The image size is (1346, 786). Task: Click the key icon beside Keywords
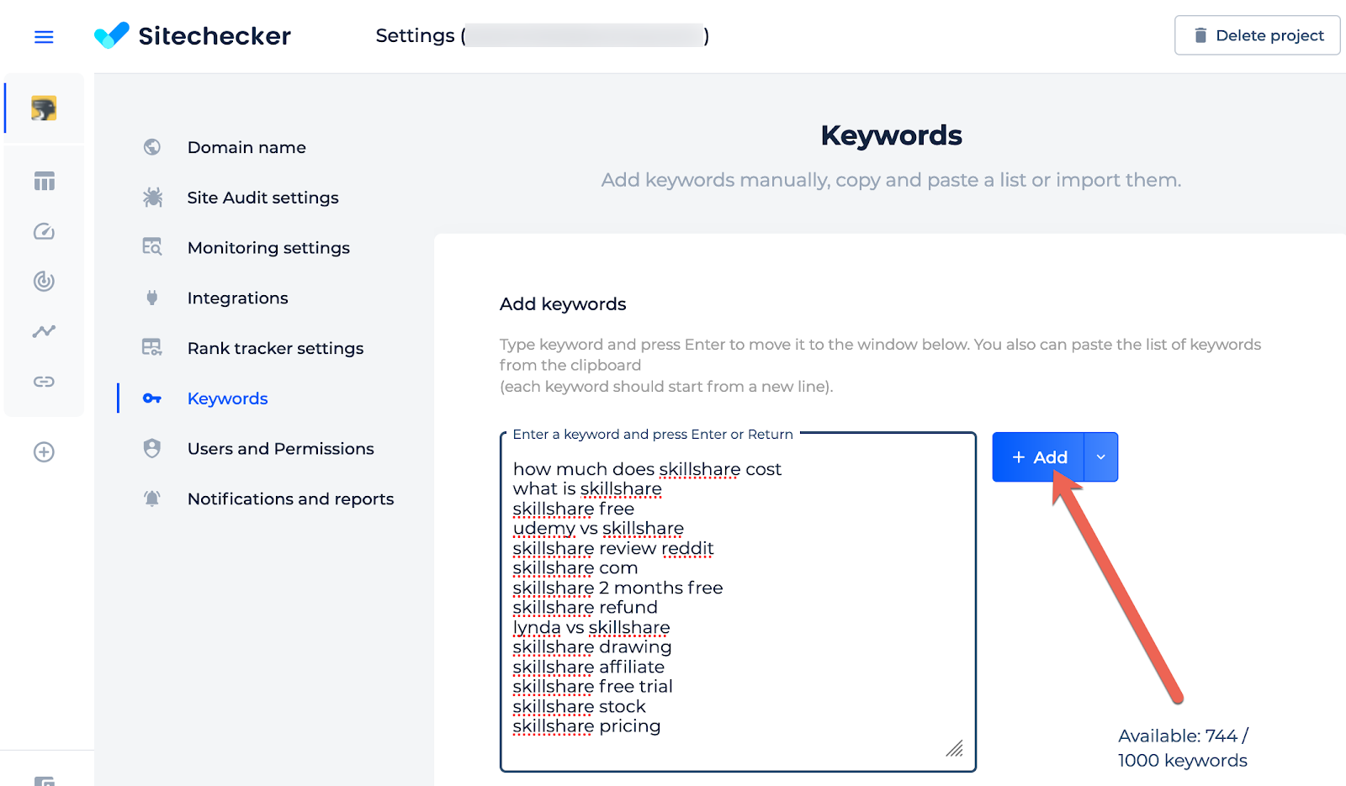[x=152, y=398]
